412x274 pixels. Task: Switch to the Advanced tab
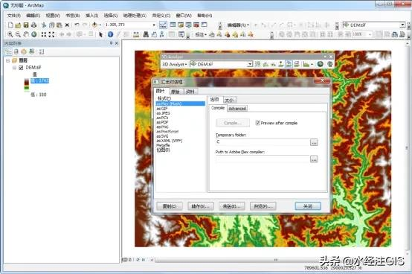pos(237,109)
